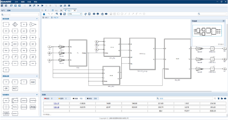Click the lock icon in canvas toolbar
Viewport: 228px width, 120px height.
tap(44, 14)
